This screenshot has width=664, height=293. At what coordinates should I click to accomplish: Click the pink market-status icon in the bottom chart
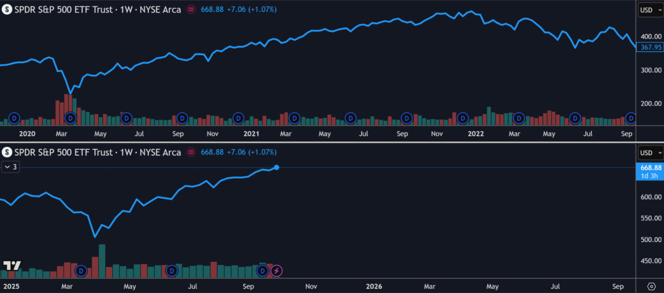191,152
